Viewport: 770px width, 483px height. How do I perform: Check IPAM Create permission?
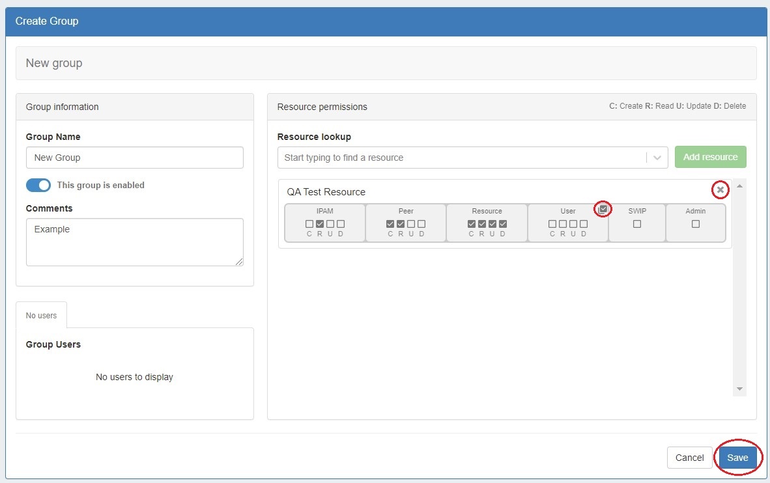(309, 224)
